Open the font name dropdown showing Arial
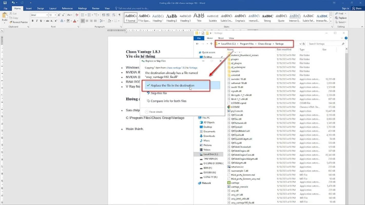 click(47, 15)
